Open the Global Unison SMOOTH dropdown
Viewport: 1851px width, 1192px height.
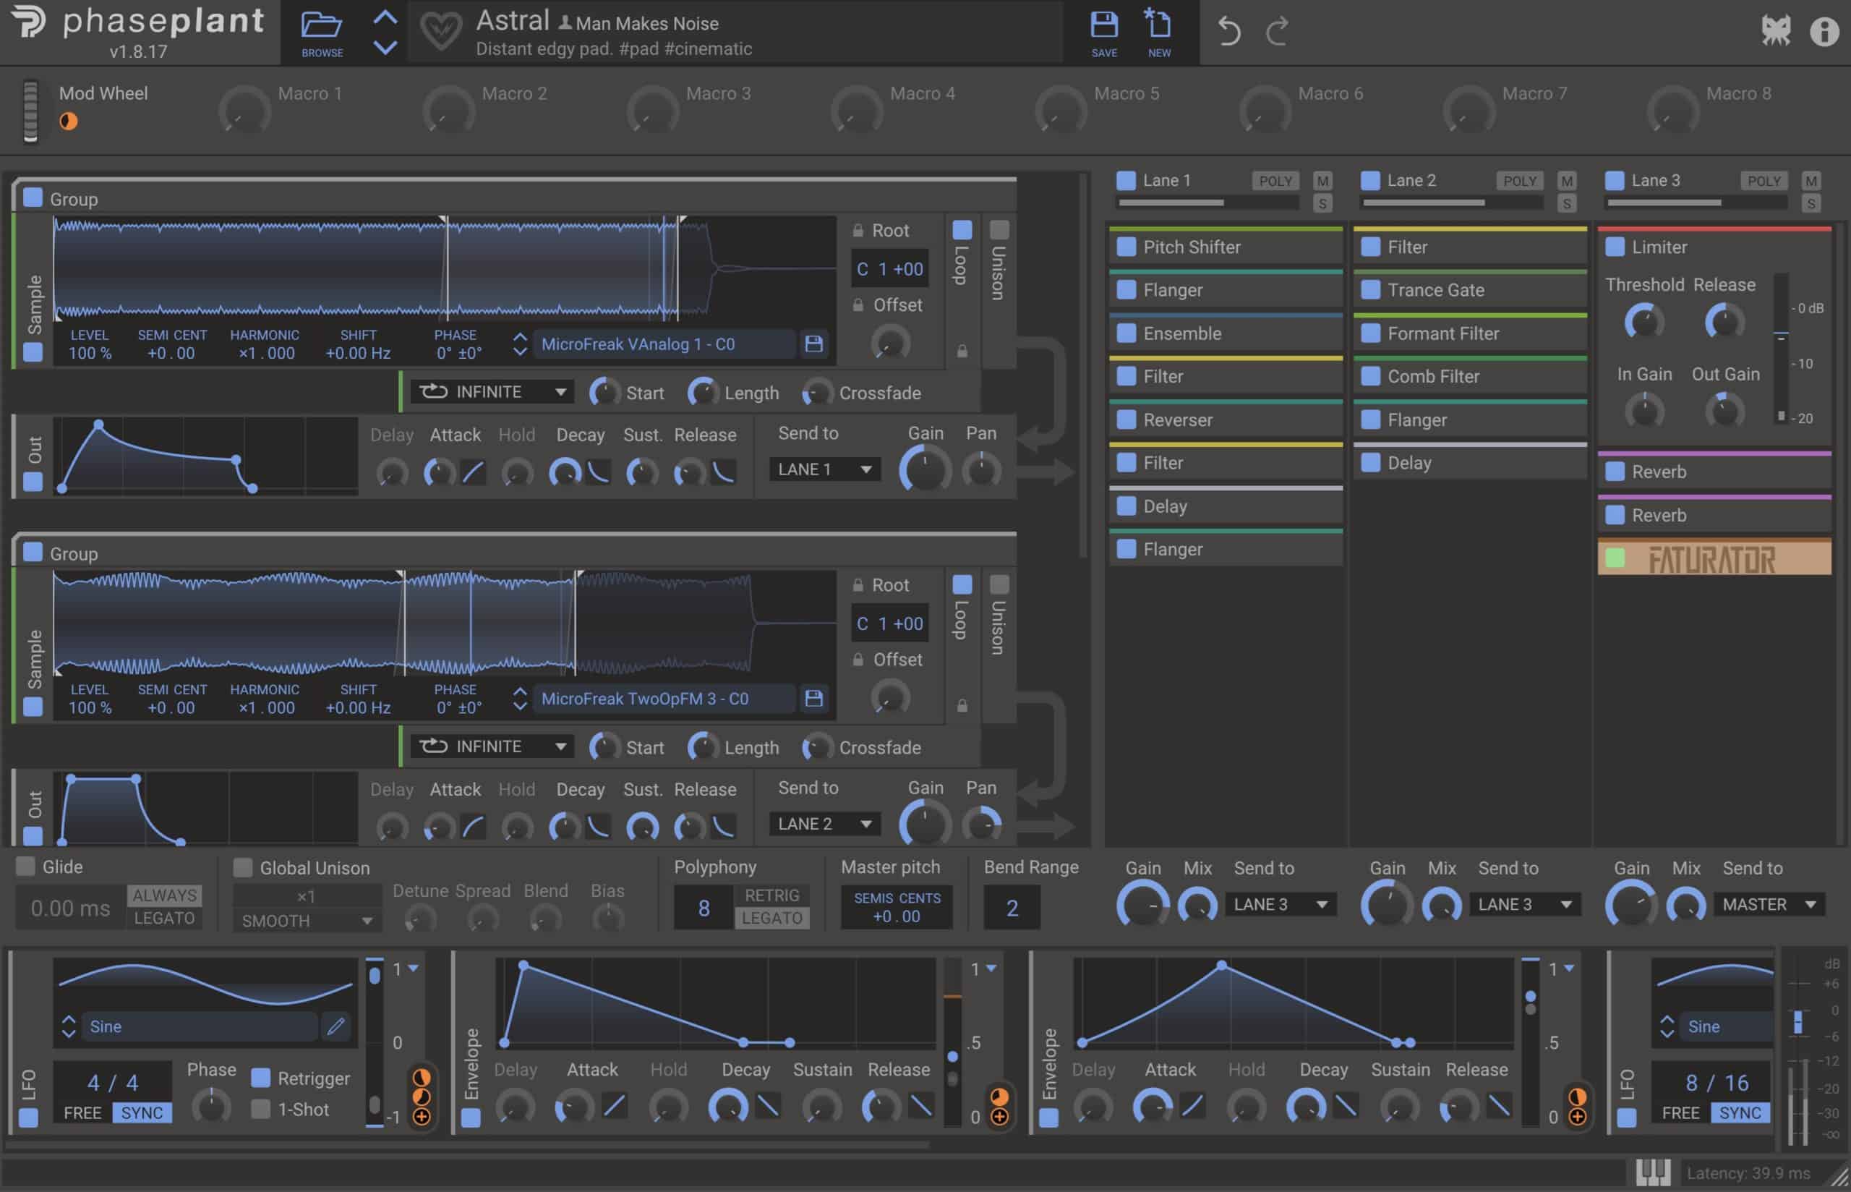(307, 920)
